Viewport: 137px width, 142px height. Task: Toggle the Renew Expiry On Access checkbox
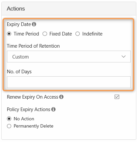coord(117,97)
